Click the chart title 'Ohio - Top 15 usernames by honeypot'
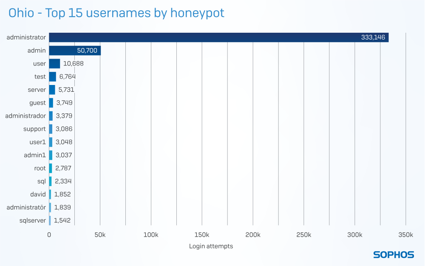The image size is (425, 266). point(116,13)
